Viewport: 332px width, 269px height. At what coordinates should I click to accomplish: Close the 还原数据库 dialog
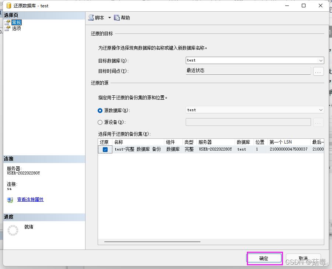[321, 6]
